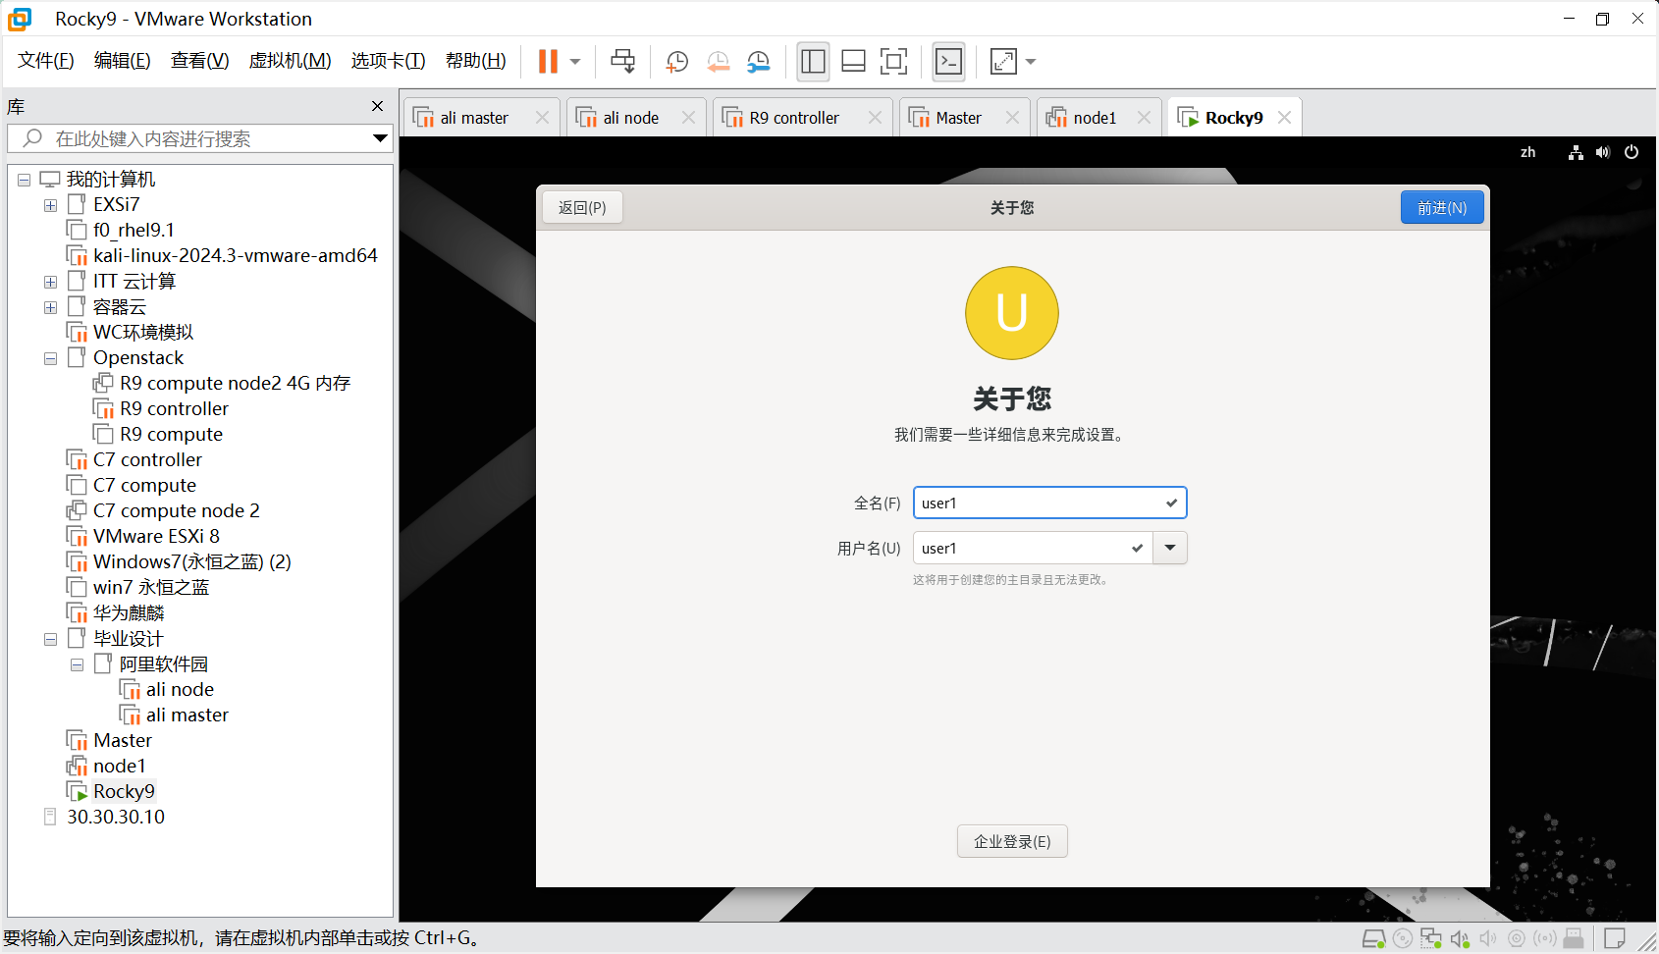This screenshot has width=1659, height=954.
Task: Expand the ITT 云计算 folder
Action: pos(50,282)
